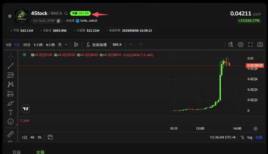Select the ruler measure tool

tap(11, 134)
